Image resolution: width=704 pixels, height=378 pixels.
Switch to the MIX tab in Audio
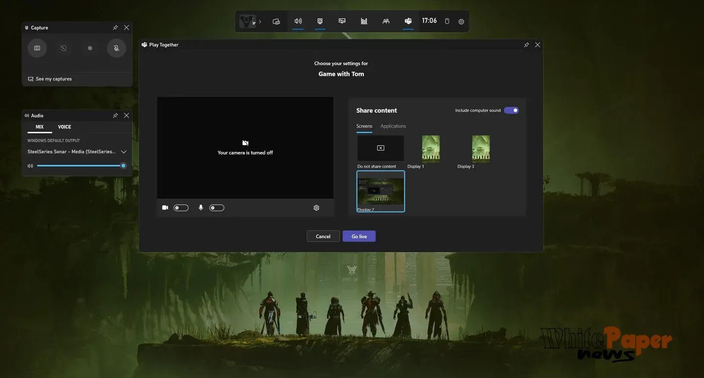pos(40,127)
